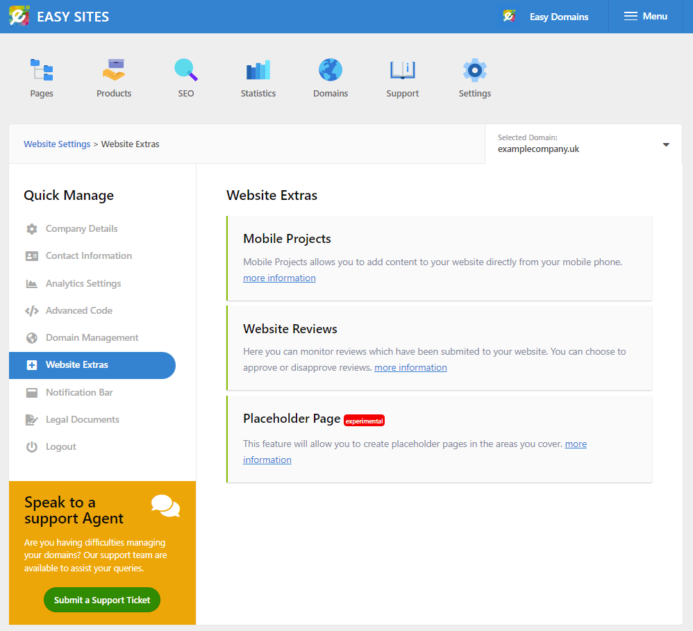
Task: Click the Domain Management globe icon
Action: [32, 338]
